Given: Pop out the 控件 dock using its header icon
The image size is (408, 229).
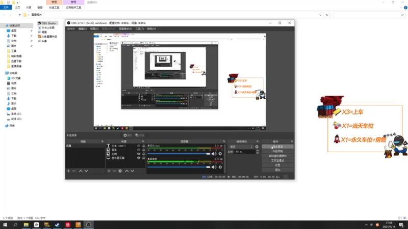Looking at the screenshot, I should pos(292,141).
